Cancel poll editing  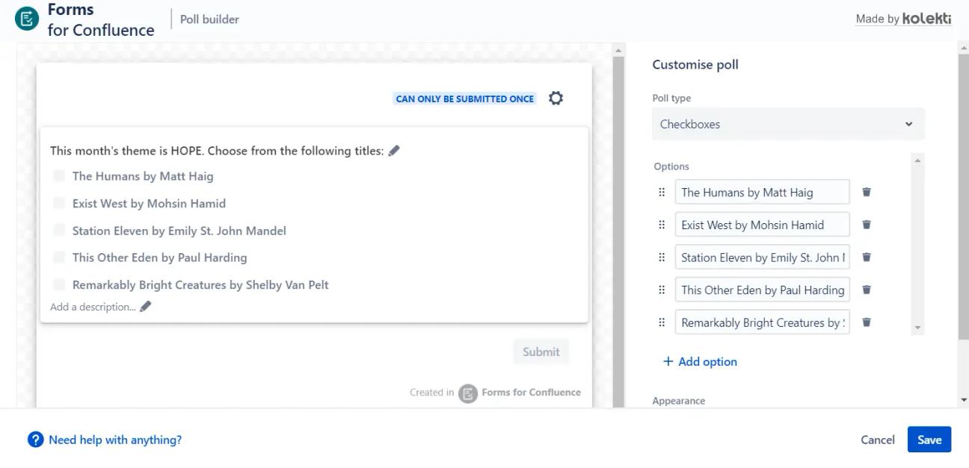878,440
